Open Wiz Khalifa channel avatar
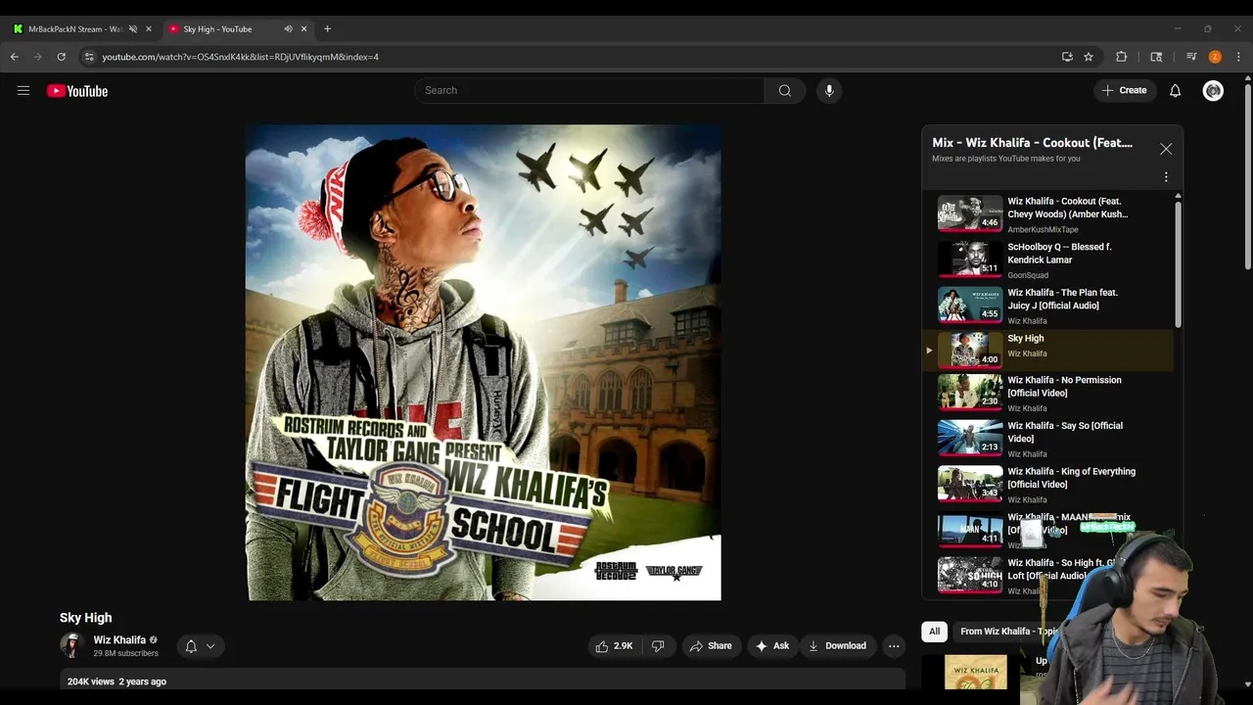Screen dimensions: 1253x705 point(71,646)
